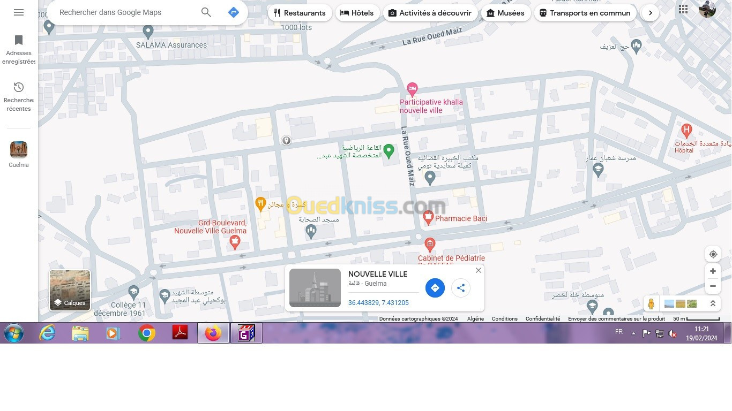The height and width of the screenshot is (411, 732).
Task: Select Participative khalla nouvelle ville hotel pin
Action: (x=412, y=89)
